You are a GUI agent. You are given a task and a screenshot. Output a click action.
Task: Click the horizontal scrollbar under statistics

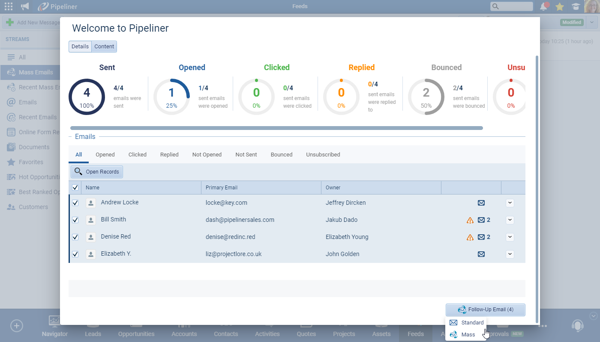click(276, 128)
